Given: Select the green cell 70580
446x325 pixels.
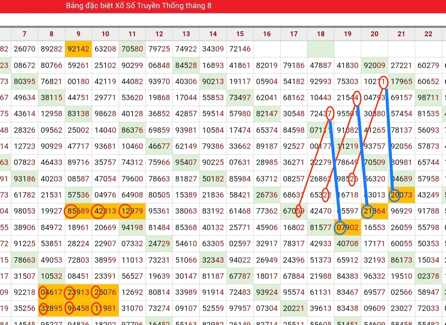Looking at the screenshot, I should 132,49.
